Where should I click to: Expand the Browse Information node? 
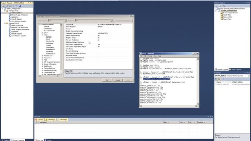coord(43,64)
